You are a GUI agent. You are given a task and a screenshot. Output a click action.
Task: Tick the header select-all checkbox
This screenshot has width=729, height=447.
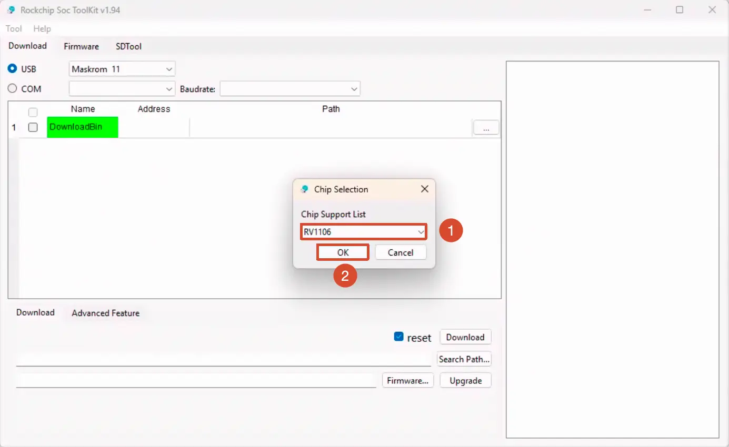[33, 113]
